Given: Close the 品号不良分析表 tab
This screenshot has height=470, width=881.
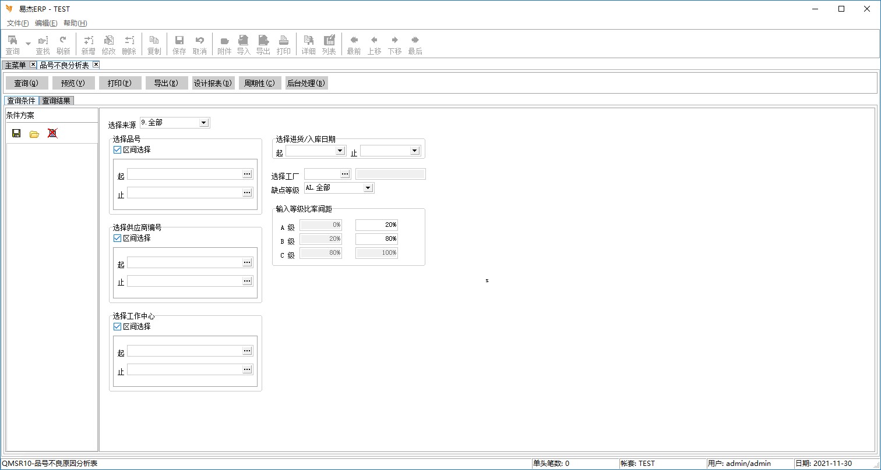Looking at the screenshot, I should [96, 65].
